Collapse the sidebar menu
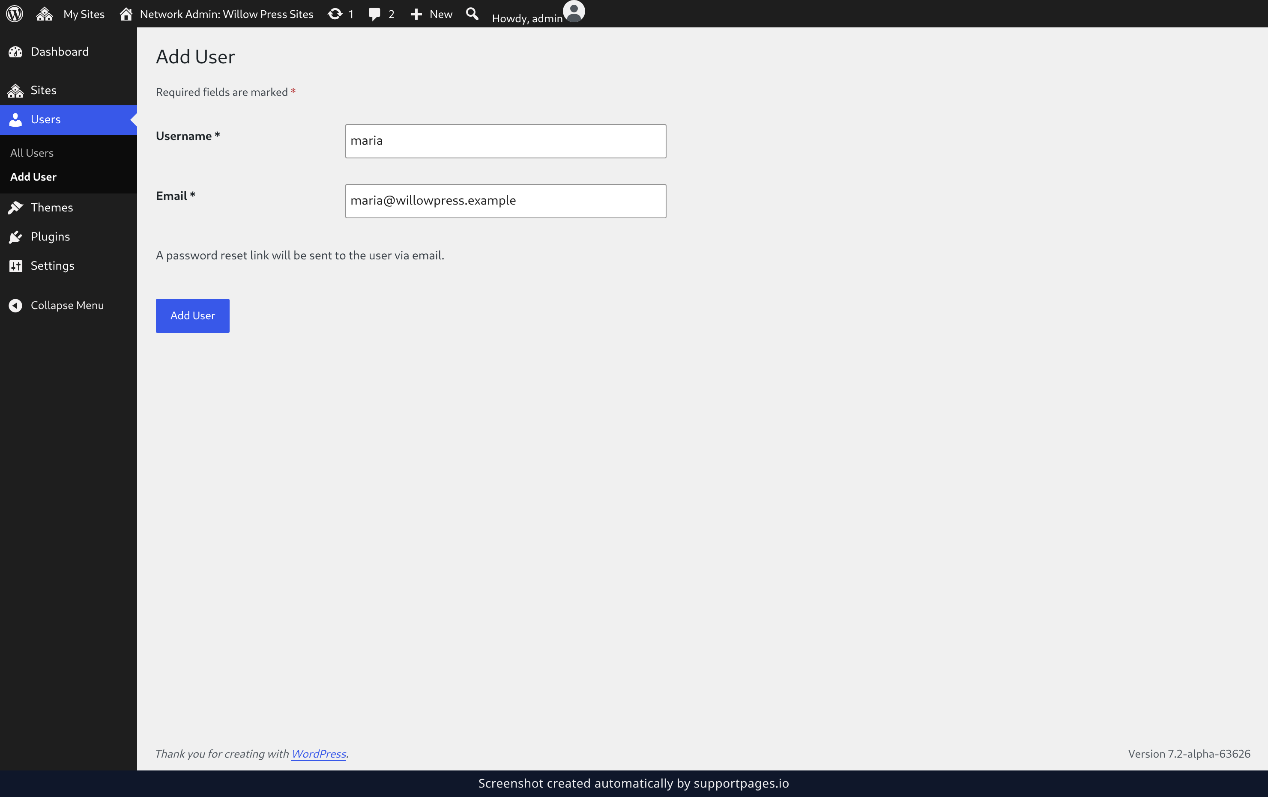The width and height of the screenshot is (1268, 797). tap(56, 305)
